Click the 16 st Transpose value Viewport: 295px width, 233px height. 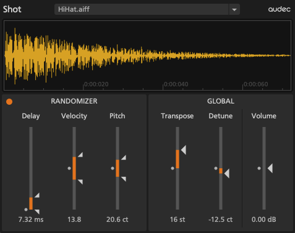pos(177,219)
